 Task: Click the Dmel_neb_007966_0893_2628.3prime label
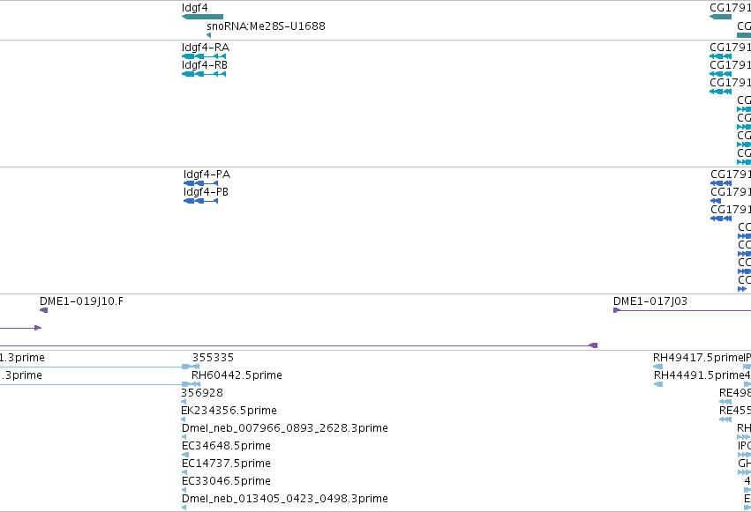click(285, 428)
